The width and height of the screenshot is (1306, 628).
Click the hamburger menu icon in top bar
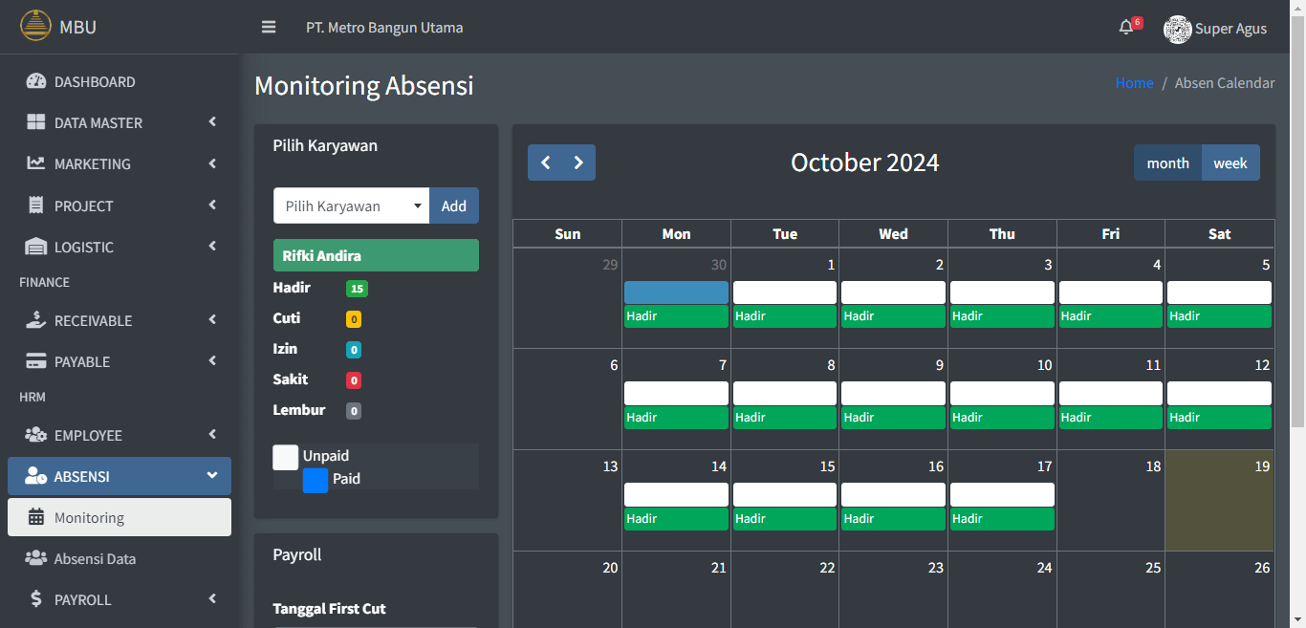coord(269,28)
